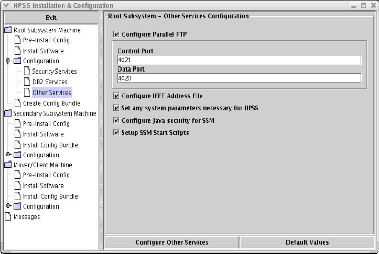The width and height of the screenshot is (379, 254).
Task: Toggle Configure IEEE Address File checkbox
Action: click(116, 96)
